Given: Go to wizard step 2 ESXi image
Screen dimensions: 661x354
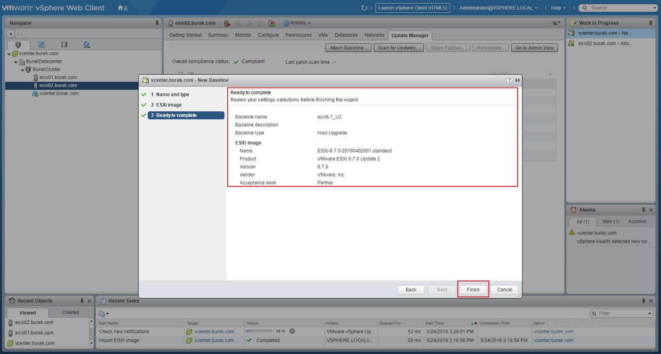Looking at the screenshot, I should coord(166,105).
